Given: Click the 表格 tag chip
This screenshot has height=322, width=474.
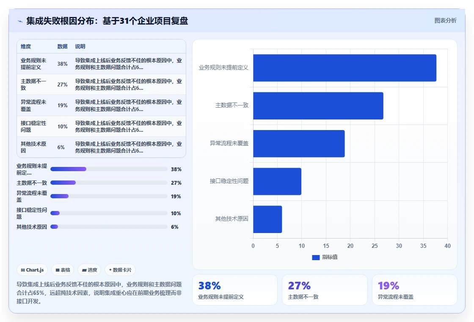Looking at the screenshot, I should click(x=63, y=270).
